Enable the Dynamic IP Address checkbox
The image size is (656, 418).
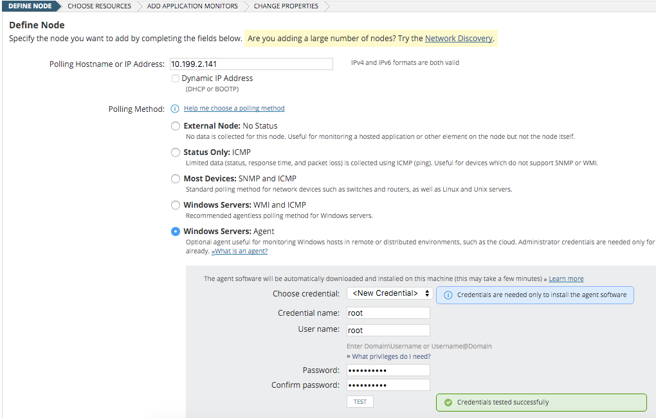pos(176,78)
